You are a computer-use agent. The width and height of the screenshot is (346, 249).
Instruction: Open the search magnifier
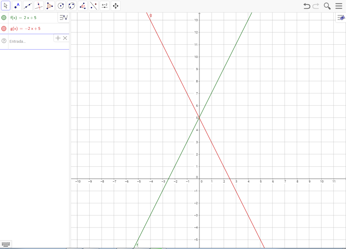pyautogui.click(x=327, y=6)
